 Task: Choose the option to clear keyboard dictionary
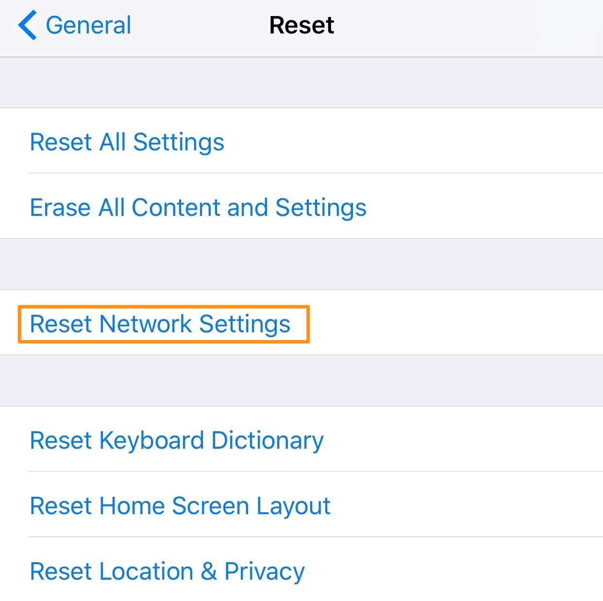coord(177,440)
